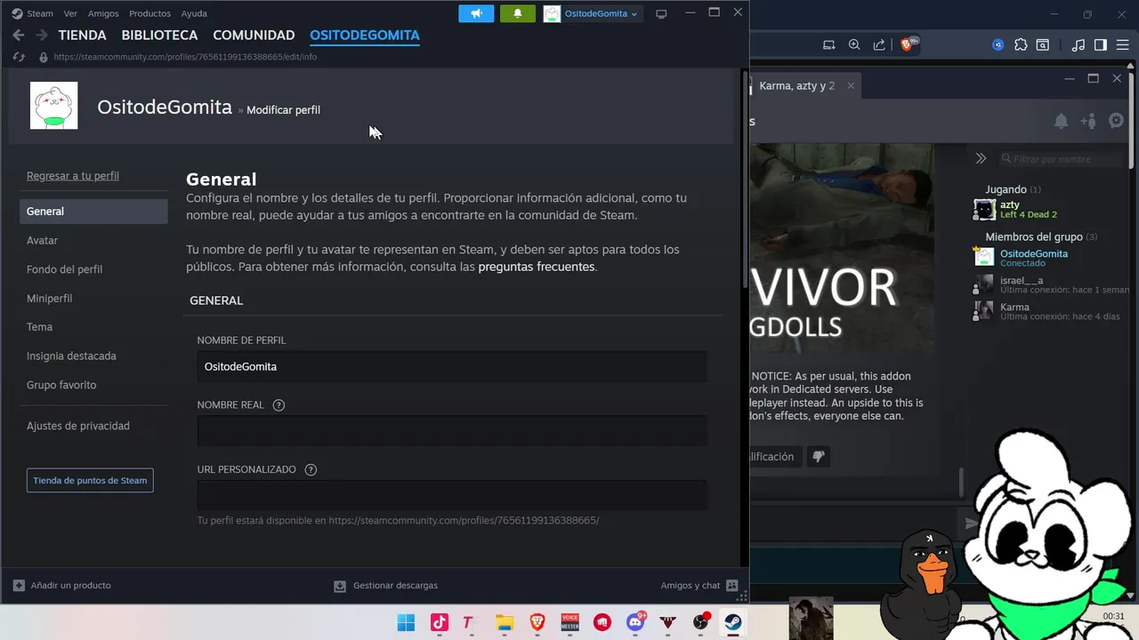Open Ajustes de privacidad
The height and width of the screenshot is (640, 1139).
tap(77, 426)
